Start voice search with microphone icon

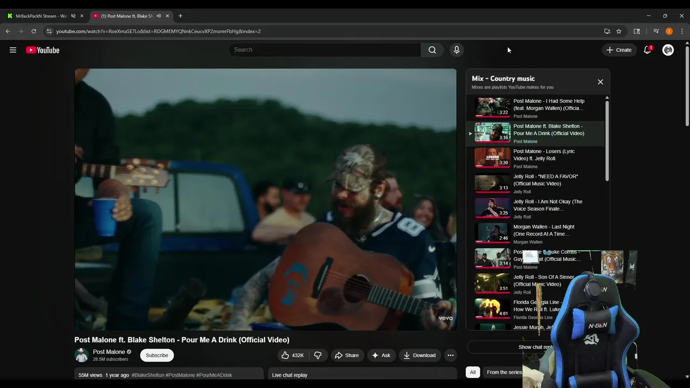[x=457, y=50]
